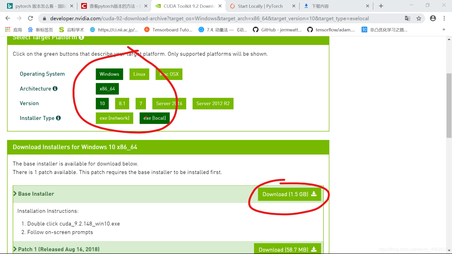Download the 58.7 MB patch

point(287,249)
